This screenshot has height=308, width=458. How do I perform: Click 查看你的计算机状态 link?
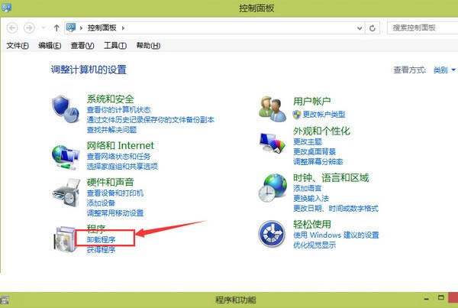point(118,110)
